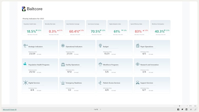Click the 23/29 performance status value
Viewport: 199px width, 112px height.
click(x=32, y=54)
